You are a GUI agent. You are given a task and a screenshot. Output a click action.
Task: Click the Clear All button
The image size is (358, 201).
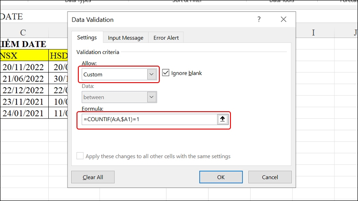(x=93, y=177)
